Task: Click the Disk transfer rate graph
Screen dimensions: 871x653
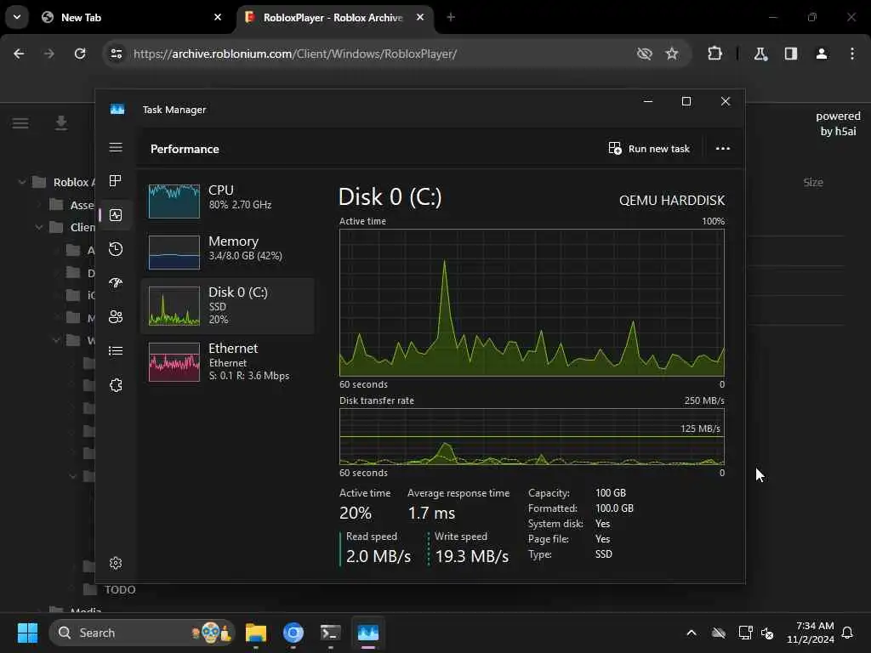Action: click(532, 436)
